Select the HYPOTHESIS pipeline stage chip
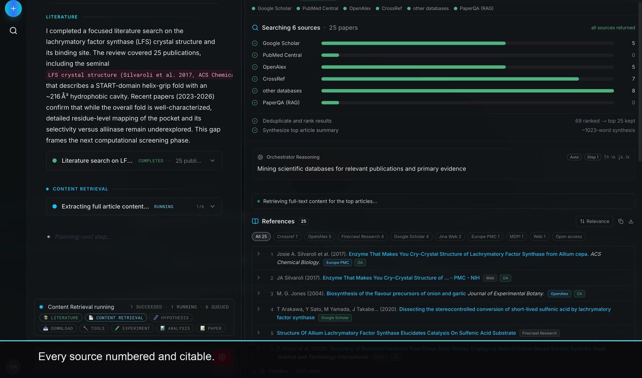The height and width of the screenshot is (378, 642). click(x=171, y=318)
